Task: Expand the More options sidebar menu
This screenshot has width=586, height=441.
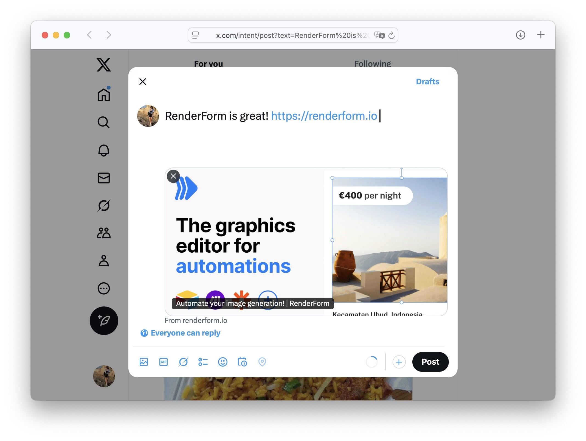Action: (x=104, y=288)
